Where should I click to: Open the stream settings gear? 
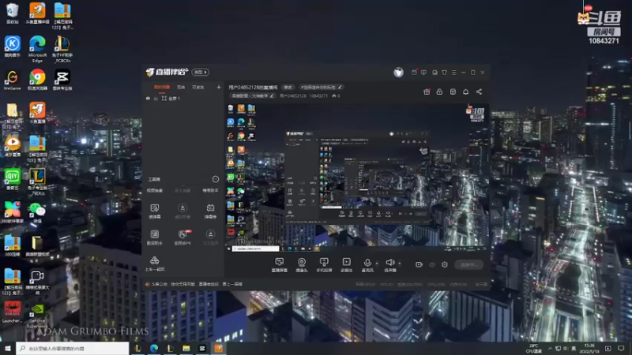[445, 264]
